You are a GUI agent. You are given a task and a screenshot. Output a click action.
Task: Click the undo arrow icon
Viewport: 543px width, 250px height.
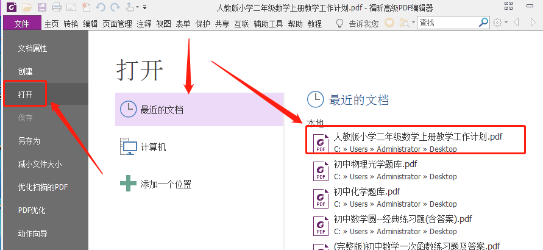[101, 7]
